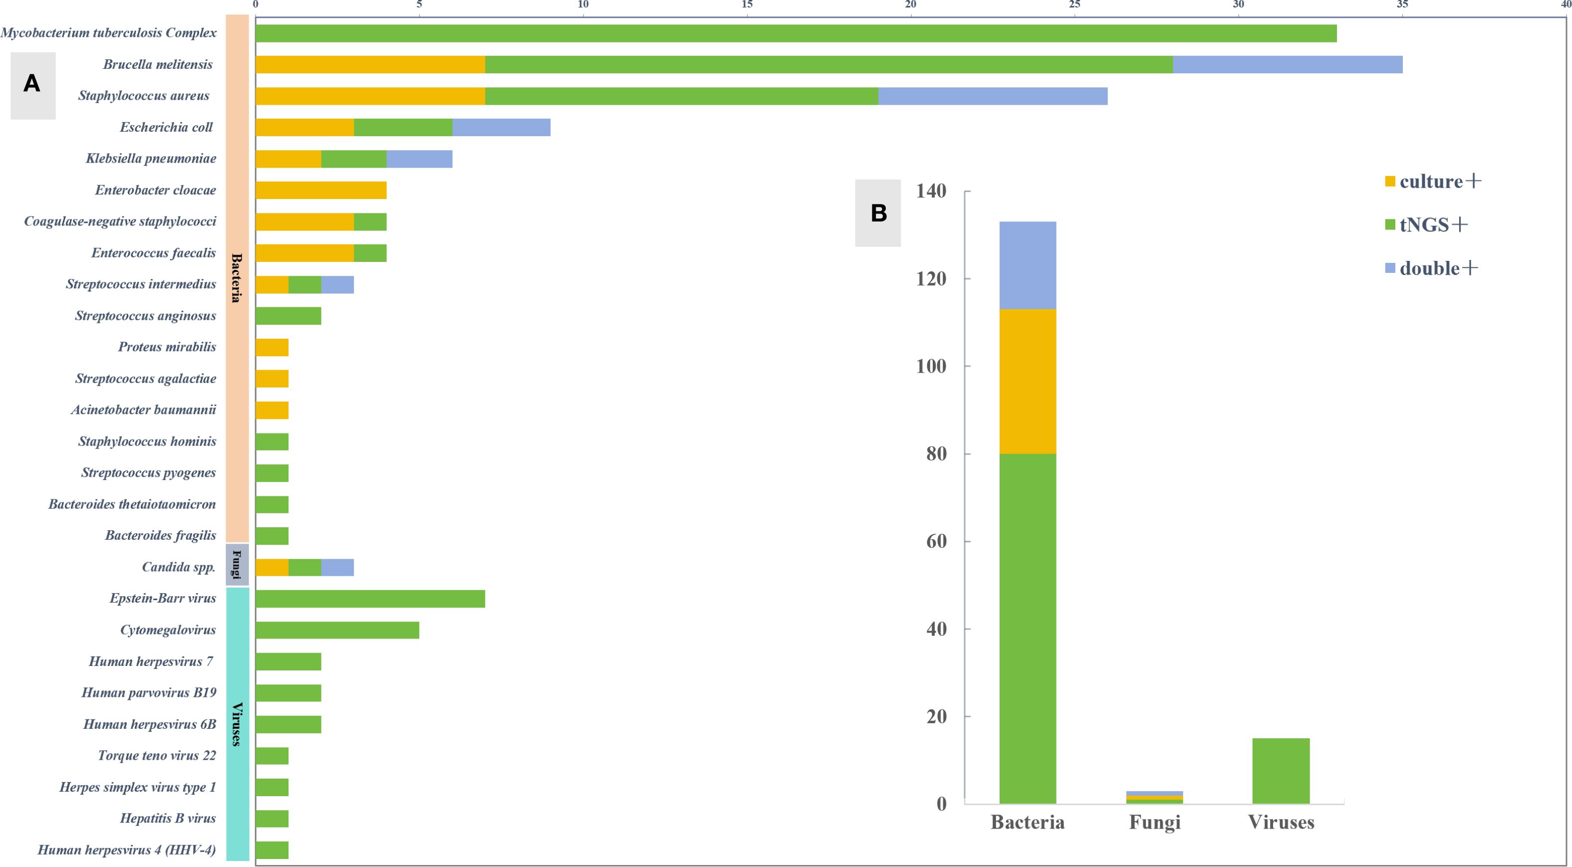Viewport: 1572px width, 867px height.
Task: Click the top axis tick label 35
Action: (x=1403, y=4)
